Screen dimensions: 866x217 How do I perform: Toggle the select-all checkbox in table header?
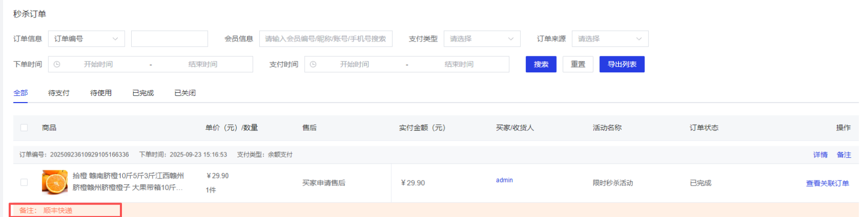pos(24,128)
